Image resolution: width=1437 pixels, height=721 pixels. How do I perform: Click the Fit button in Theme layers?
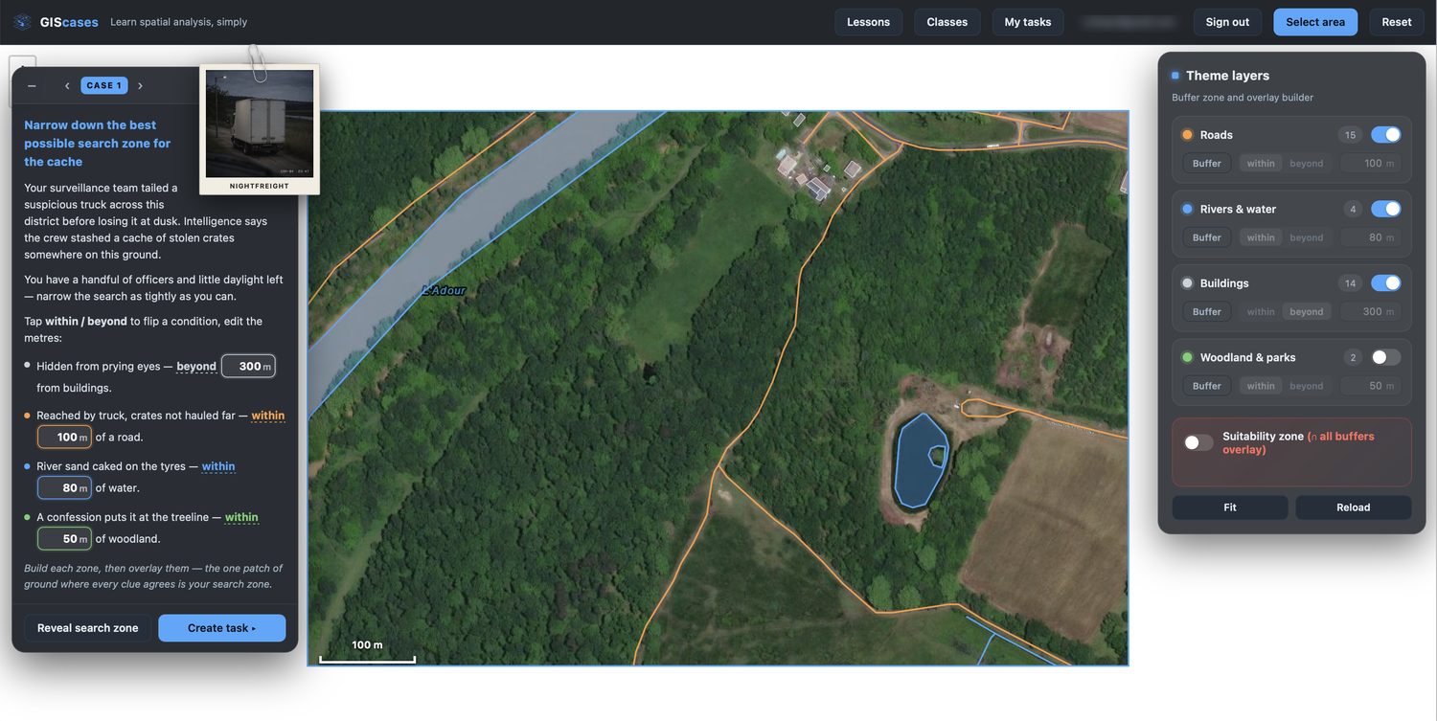[x=1230, y=507]
